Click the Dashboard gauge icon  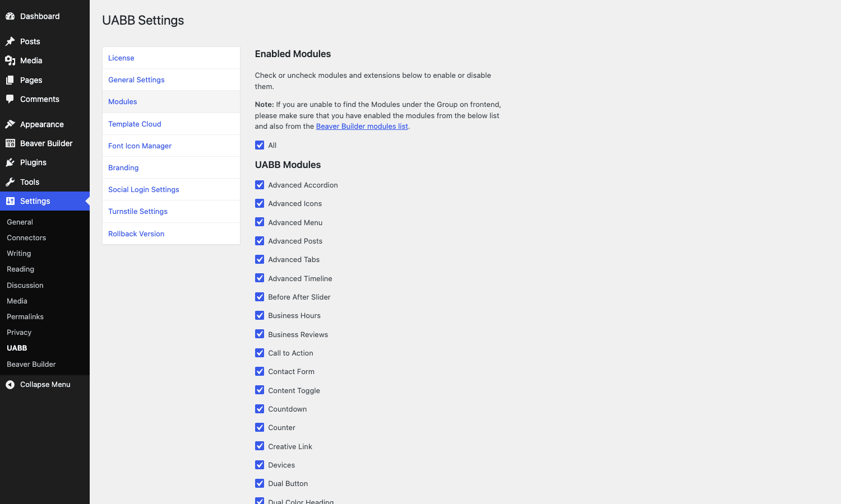tap(10, 16)
